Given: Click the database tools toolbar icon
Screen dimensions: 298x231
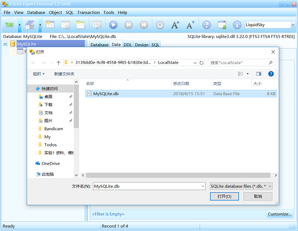Looking at the screenshot, I should click(30, 25).
